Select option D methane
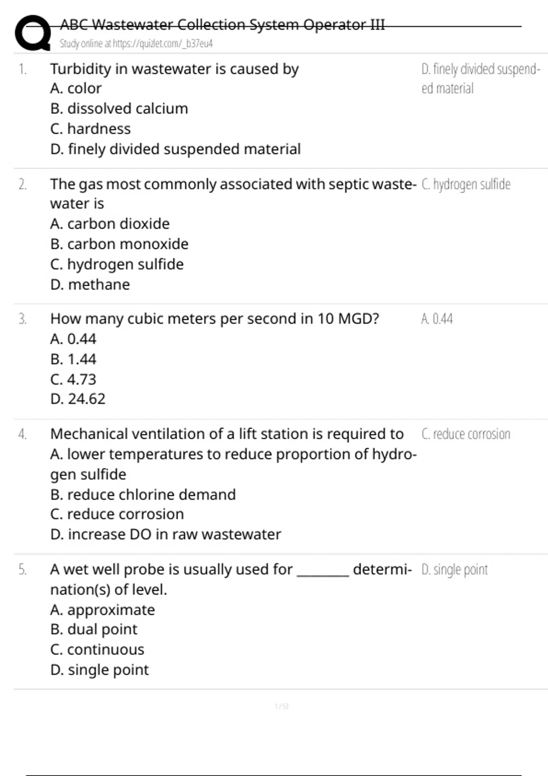 90,285
